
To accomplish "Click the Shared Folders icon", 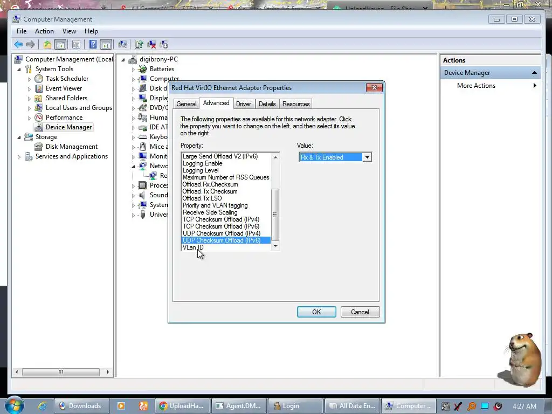I will click(39, 98).
